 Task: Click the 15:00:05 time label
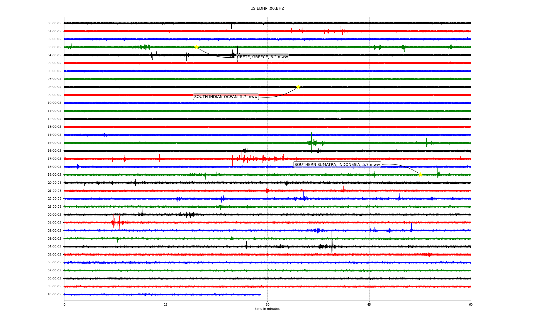(x=54, y=143)
